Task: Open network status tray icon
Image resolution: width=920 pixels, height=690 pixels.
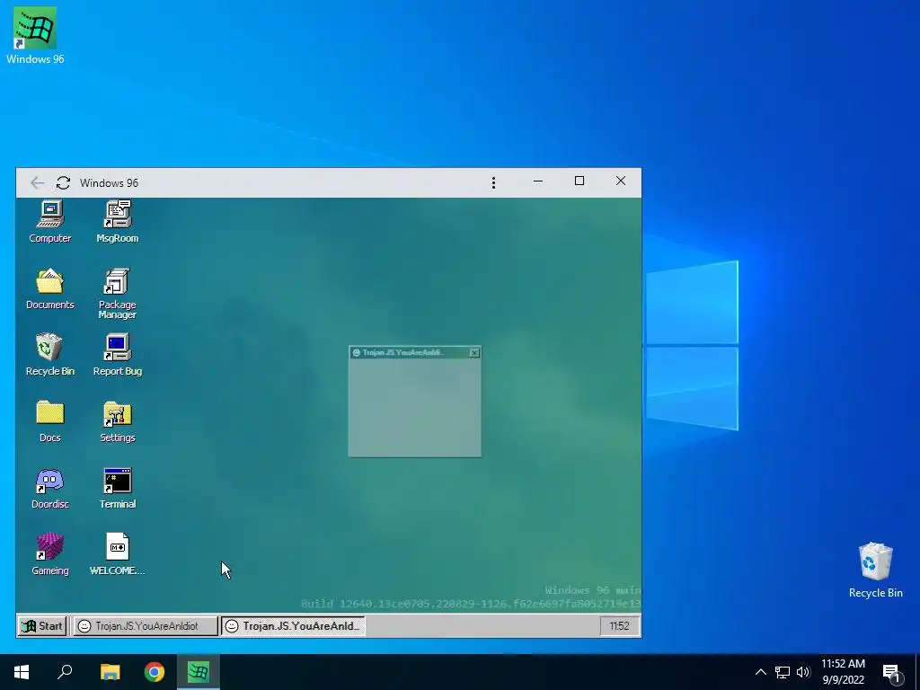Action: click(x=783, y=672)
